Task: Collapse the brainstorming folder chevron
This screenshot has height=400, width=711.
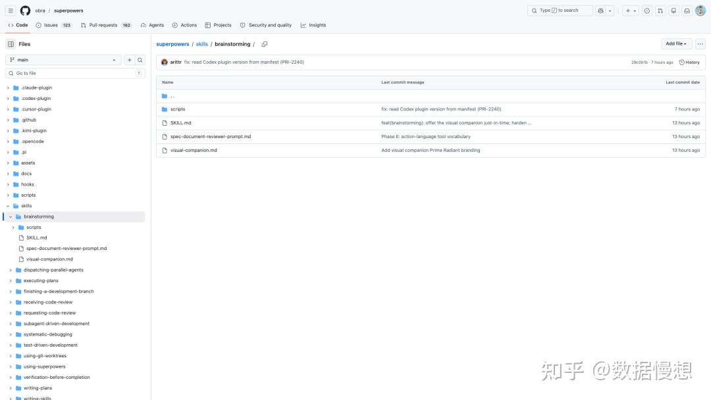Action: [11, 216]
